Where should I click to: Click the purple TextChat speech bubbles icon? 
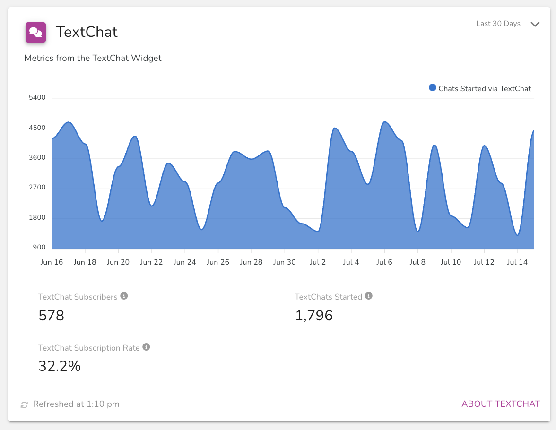35,32
